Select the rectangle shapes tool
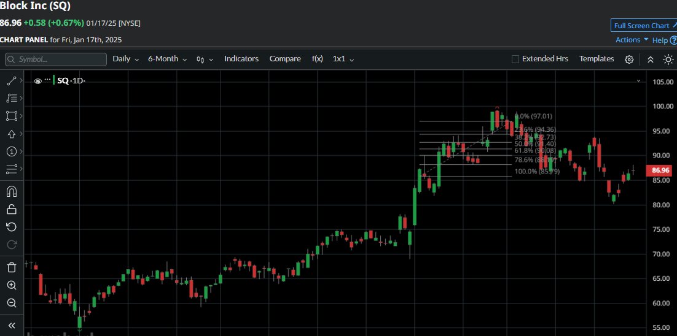 click(x=12, y=116)
